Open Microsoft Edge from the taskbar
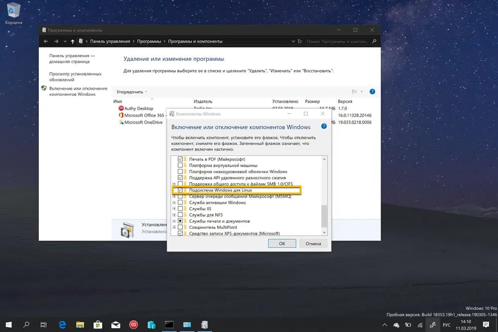 [x=62, y=324]
